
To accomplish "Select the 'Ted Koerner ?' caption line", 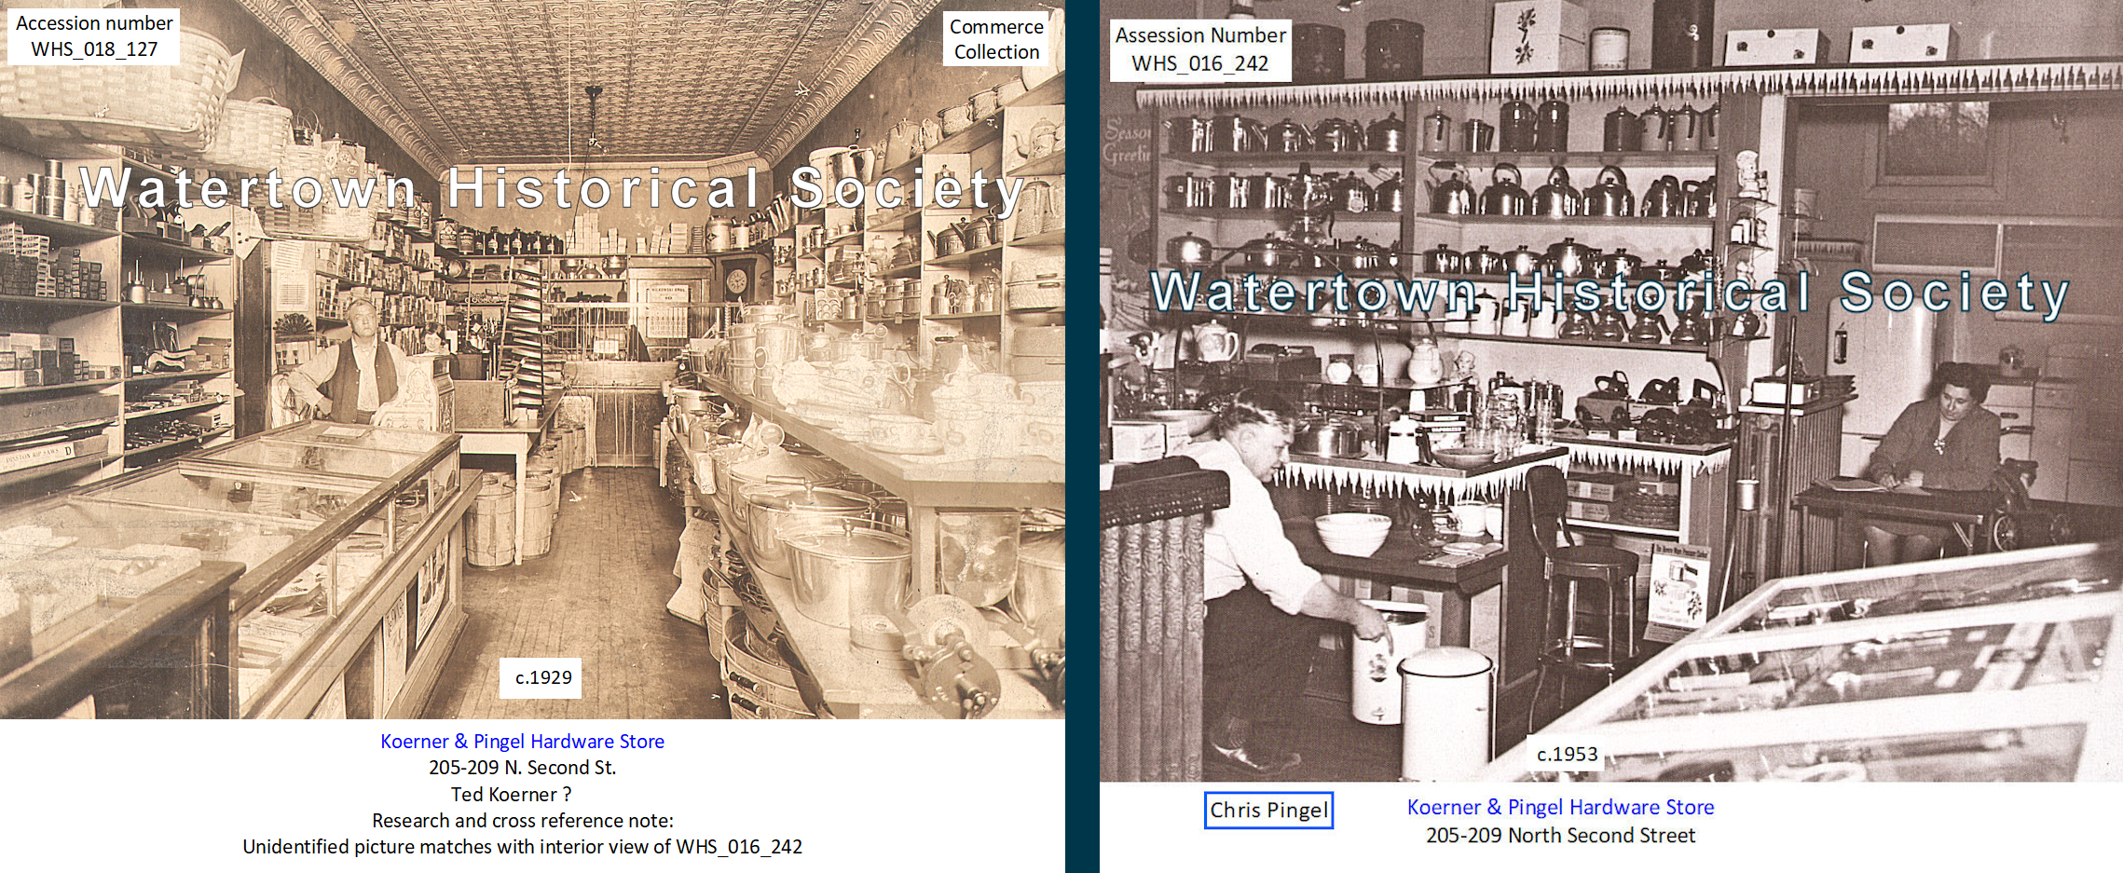I will pos(512,795).
